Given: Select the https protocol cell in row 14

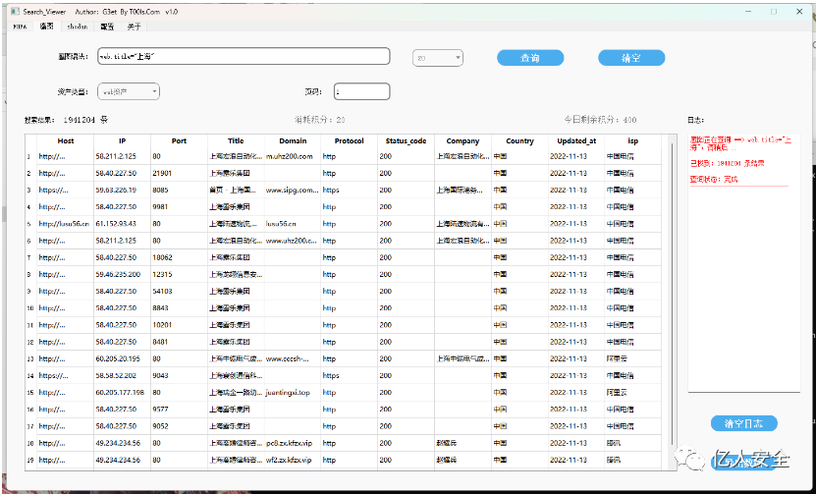Looking at the screenshot, I should click(350, 375).
